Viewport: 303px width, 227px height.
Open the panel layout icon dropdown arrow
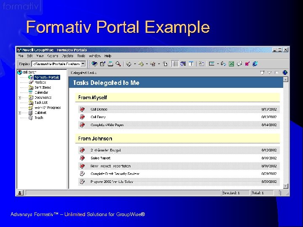[218, 64]
